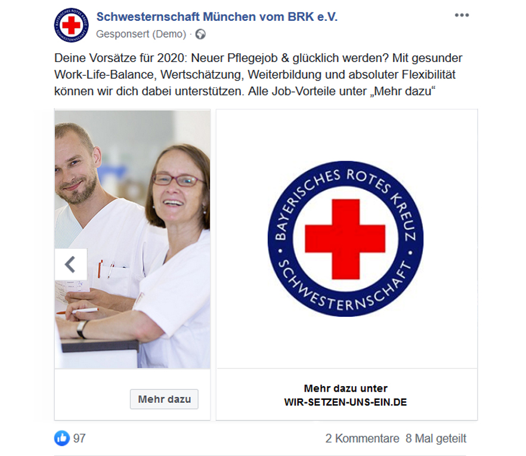Image resolution: width=526 pixels, height=456 pixels.
Task: Open the post options three-dot menu
Action: [x=462, y=15]
